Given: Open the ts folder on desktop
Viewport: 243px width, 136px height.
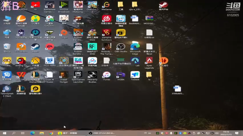Looking at the screenshot, I should tap(149, 76).
